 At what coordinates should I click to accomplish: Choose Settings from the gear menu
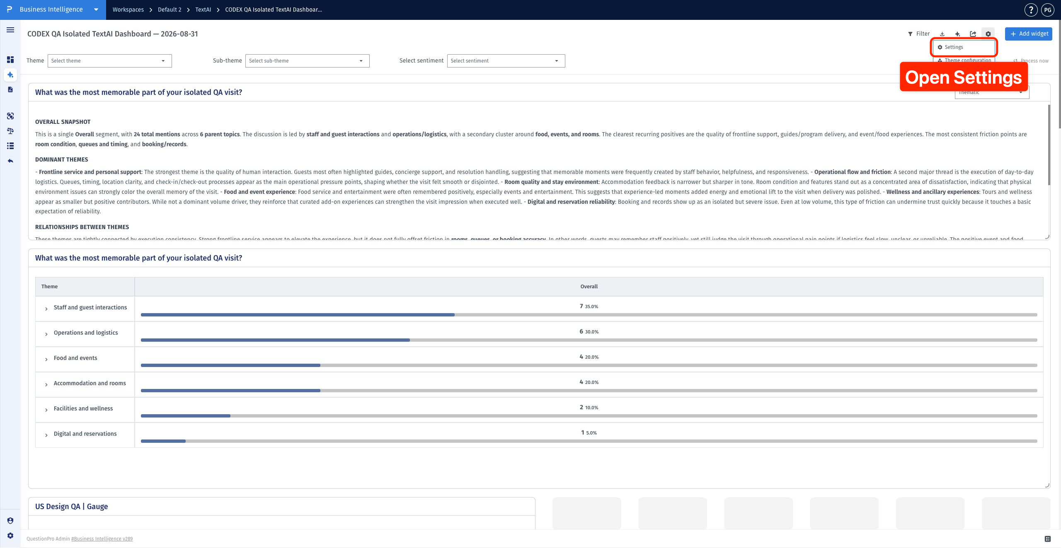964,47
